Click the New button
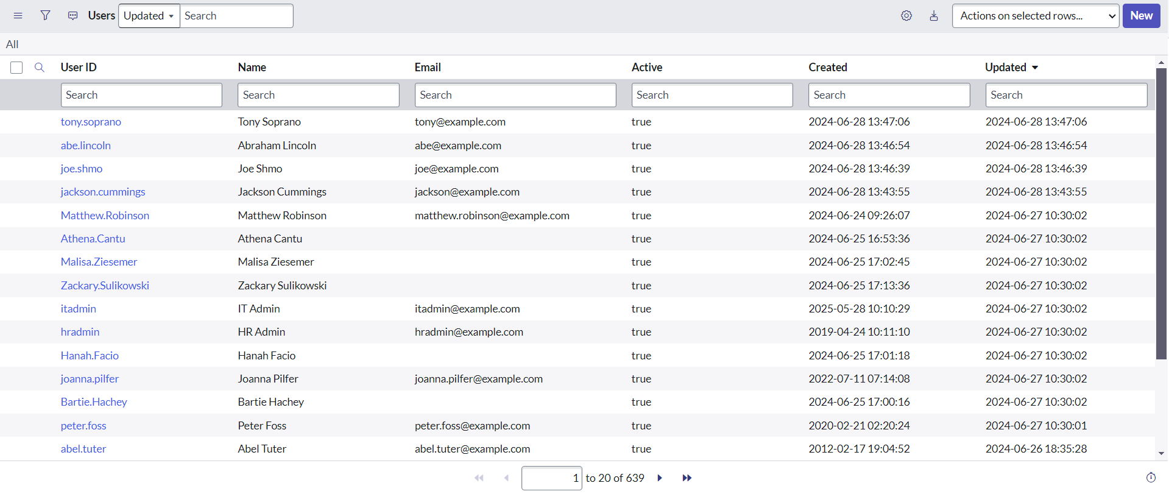 [1141, 16]
